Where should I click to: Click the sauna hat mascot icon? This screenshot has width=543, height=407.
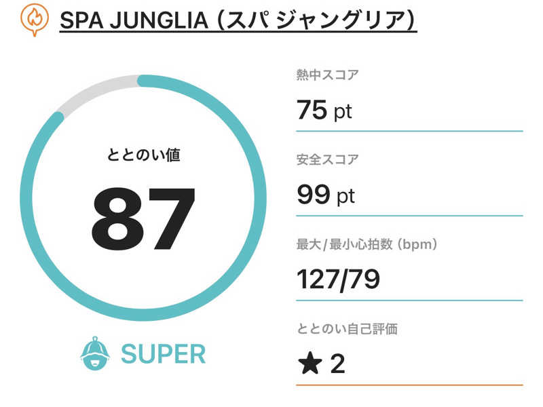point(95,353)
